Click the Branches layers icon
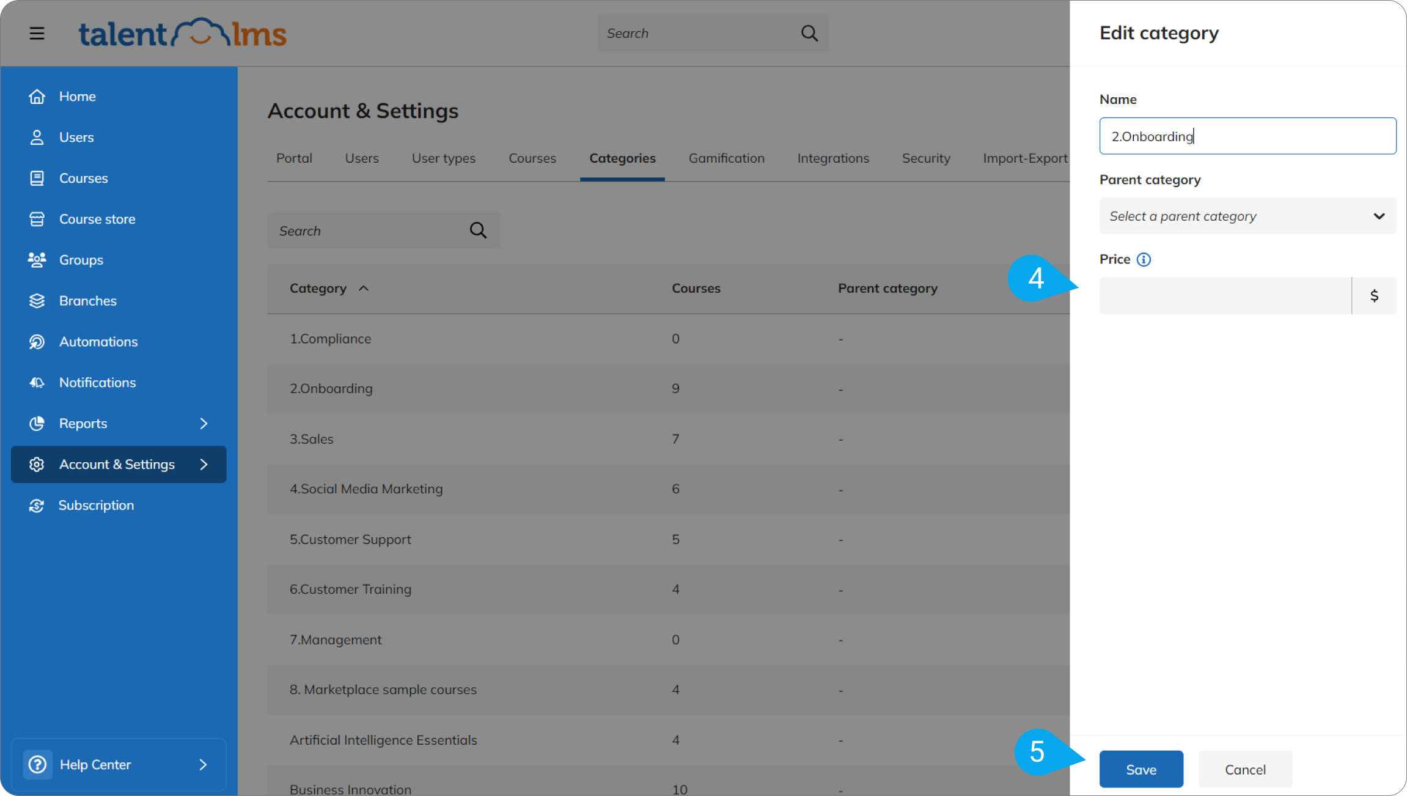The image size is (1407, 796). 37,301
